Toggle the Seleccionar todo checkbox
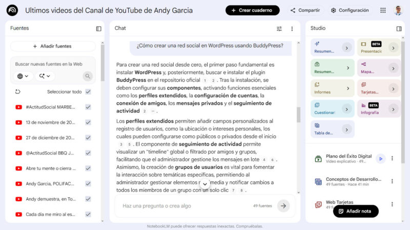 (x=88, y=92)
